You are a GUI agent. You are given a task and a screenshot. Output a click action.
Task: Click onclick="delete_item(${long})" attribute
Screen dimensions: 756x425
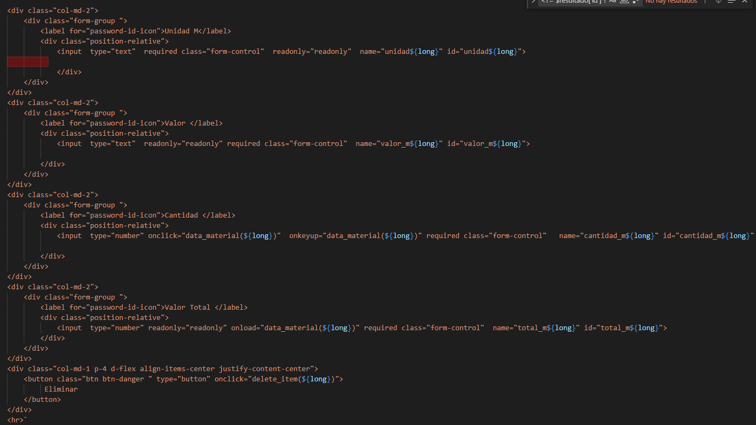point(277,379)
